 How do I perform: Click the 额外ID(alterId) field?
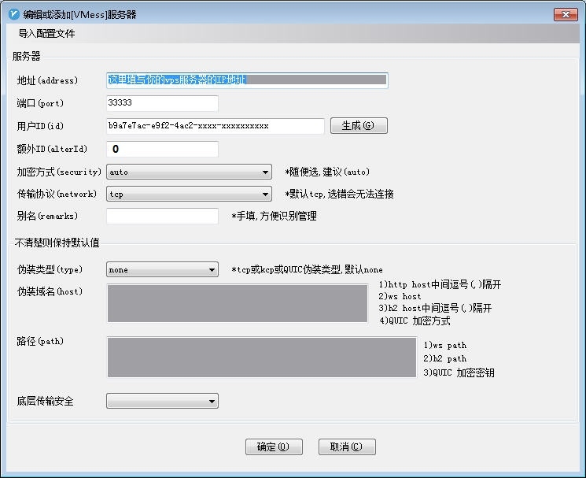pyautogui.click(x=162, y=149)
